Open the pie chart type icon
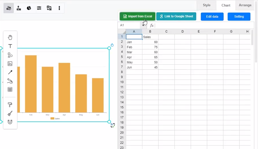Image resolution: width=258 pixels, height=149 pixels. tap(29, 8)
